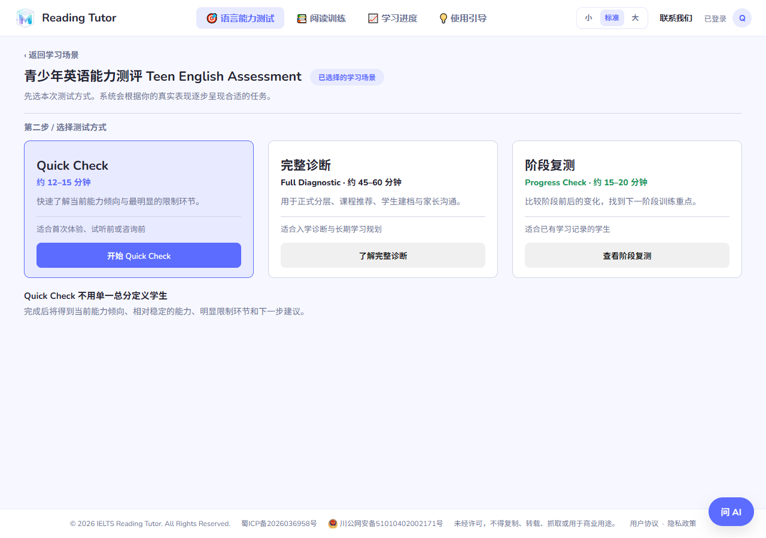Click the 适合首次体验、试听前或咨询前 text

coord(91,229)
